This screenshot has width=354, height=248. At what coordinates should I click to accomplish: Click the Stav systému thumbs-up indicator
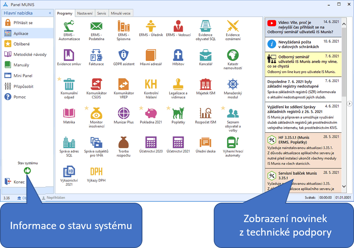[28, 171]
